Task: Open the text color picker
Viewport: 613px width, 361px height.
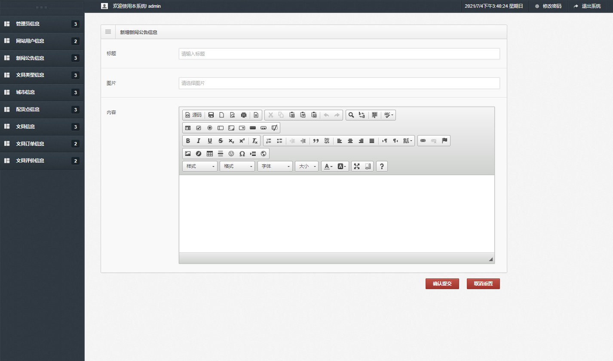Action: (328, 166)
